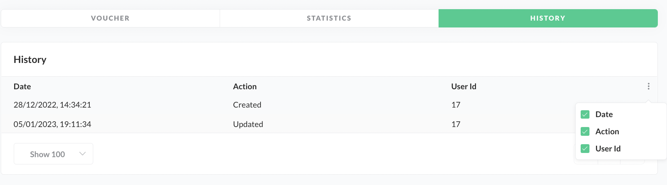Screen dimensions: 667x185
Task: Sort by the Date column header
Action: (x=22, y=87)
